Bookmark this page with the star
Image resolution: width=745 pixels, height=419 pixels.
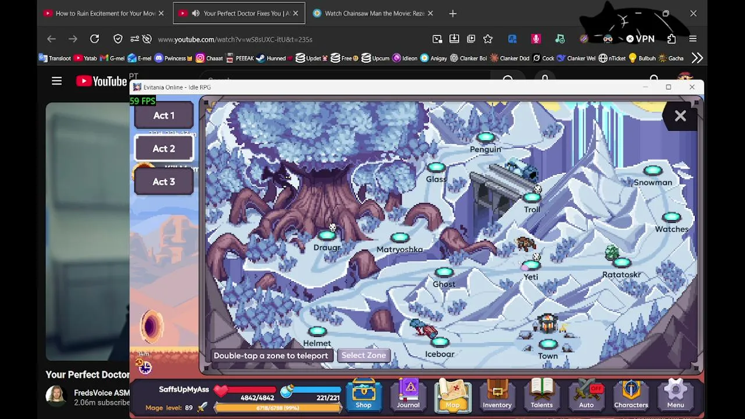tap(488, 39)
